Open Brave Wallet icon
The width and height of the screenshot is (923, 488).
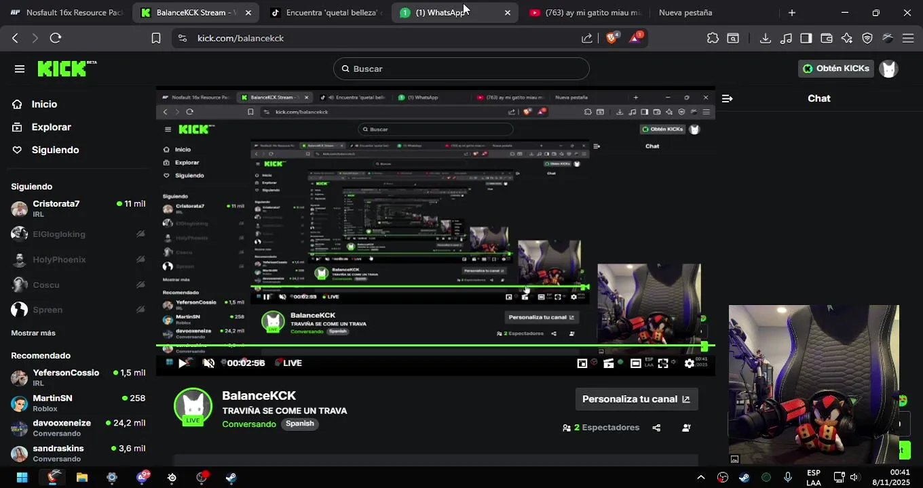pos(827,38)
